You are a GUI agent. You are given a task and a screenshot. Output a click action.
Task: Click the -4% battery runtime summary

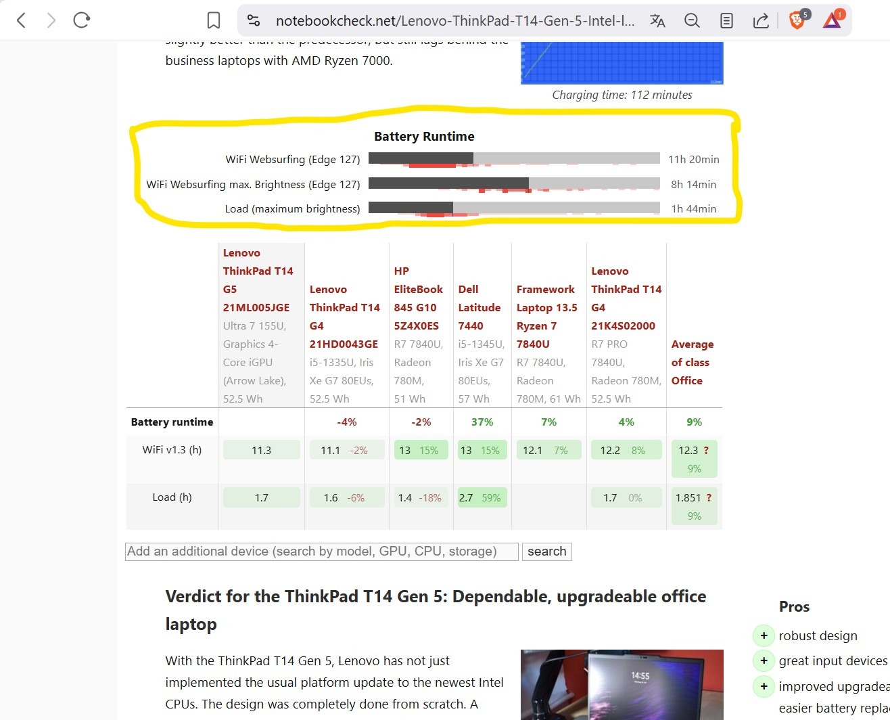347,422
